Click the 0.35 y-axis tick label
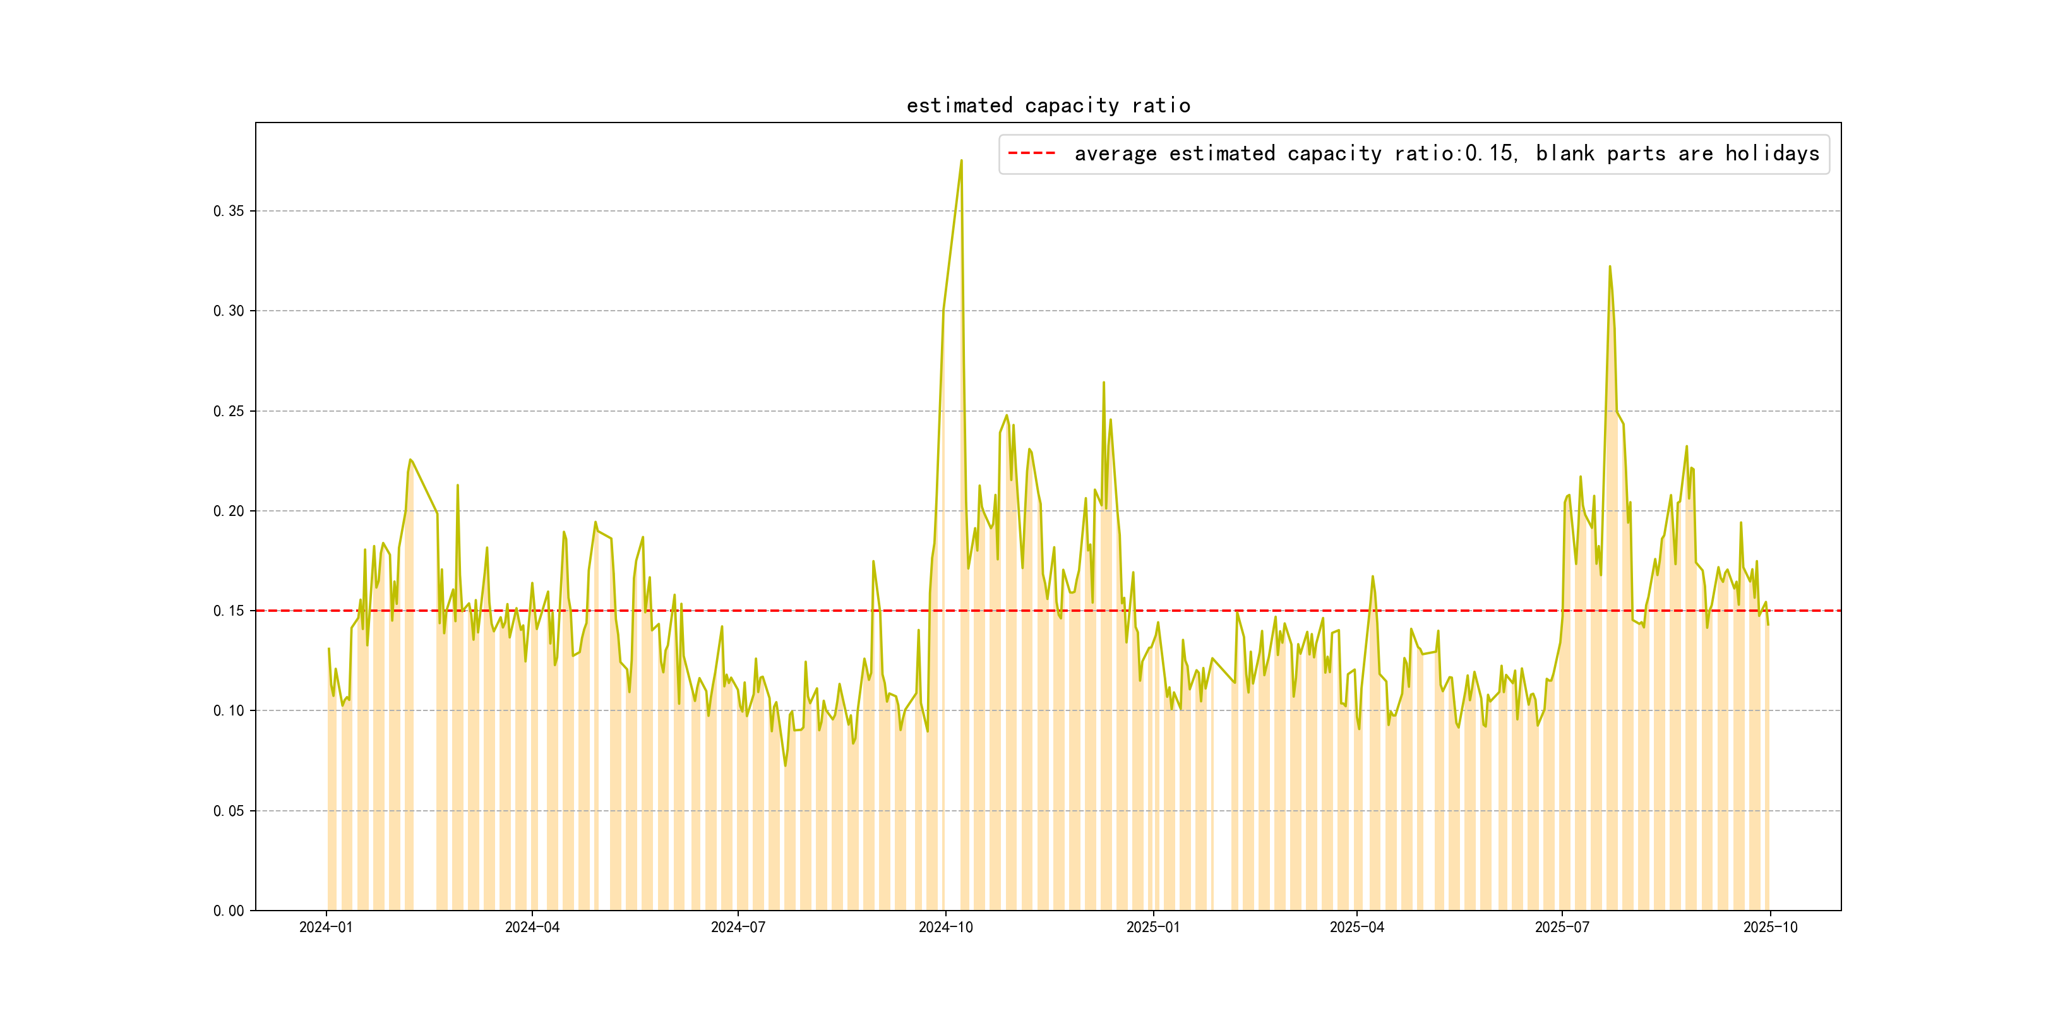This screenshot has width=2046, height=1023. click(229, 212)
